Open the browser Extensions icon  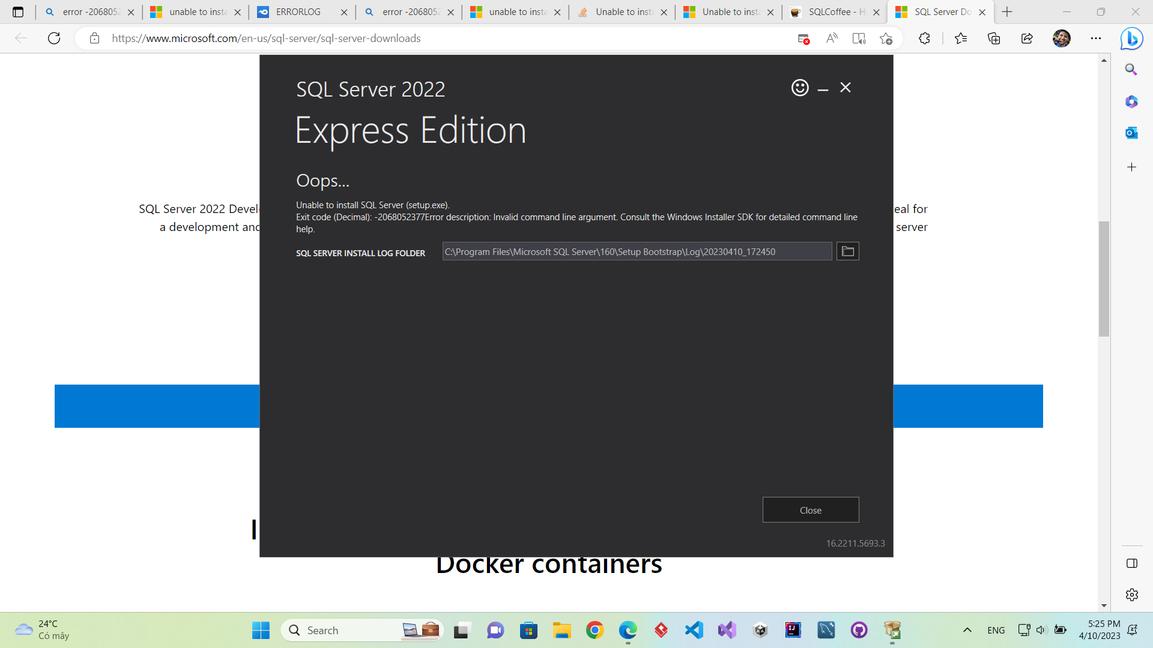pos(924,38)
